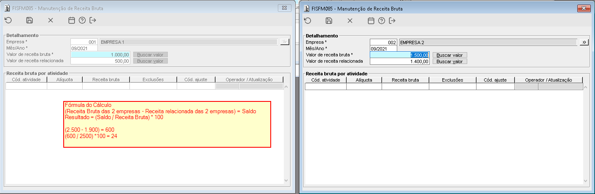Click the Mês/Ano field in the right window
The image size is (595, 194).
click(384, 48)
